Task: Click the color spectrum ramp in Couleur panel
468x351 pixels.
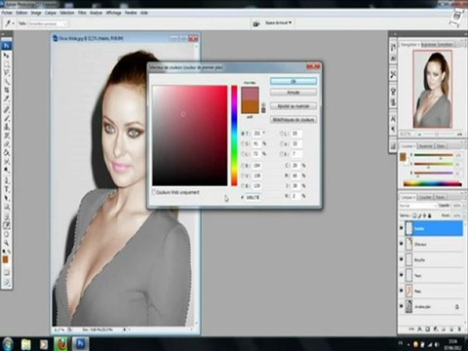Action: (x=433, y=184)
